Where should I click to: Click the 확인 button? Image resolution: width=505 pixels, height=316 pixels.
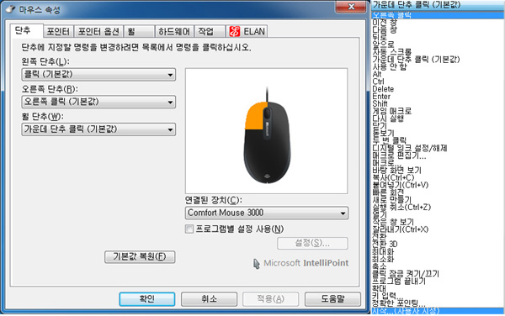point(146,299)
